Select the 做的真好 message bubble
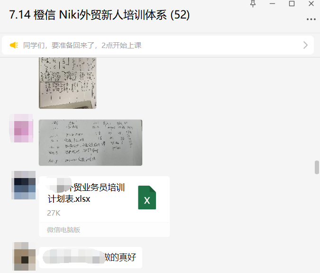This screenshot has width=320, height=273. tap(91, 257)
